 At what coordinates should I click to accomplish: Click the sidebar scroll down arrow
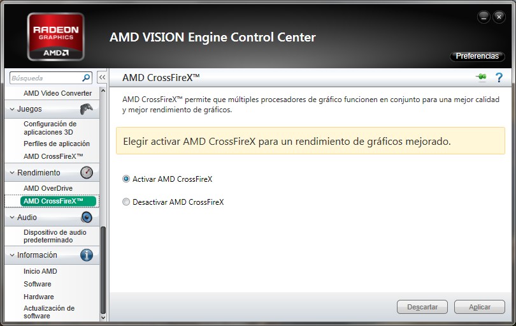(103, 316)
